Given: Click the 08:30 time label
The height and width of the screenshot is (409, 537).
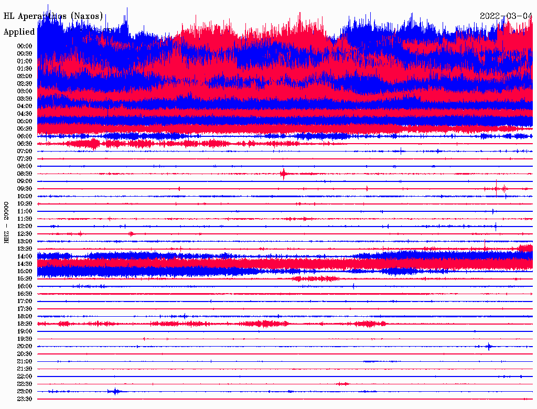Looking at the screenshot, I should 25,174.
